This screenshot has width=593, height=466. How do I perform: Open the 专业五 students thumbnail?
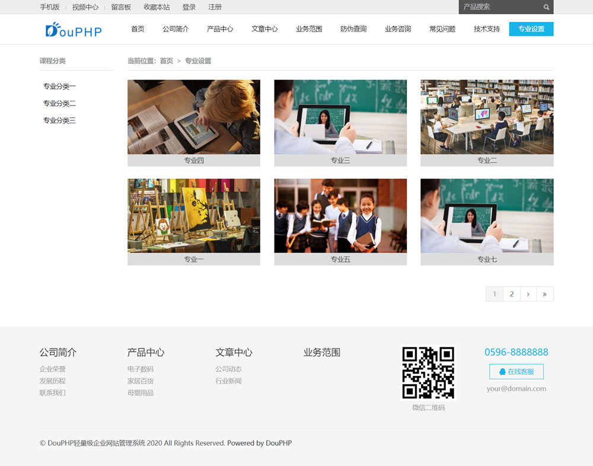point(340,216)
